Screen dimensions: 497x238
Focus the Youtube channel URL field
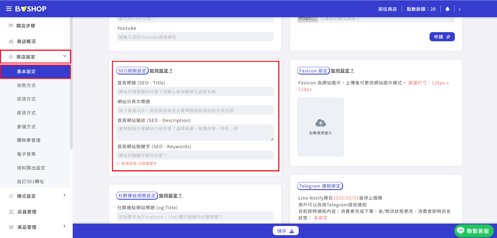[x=195, y=37]
